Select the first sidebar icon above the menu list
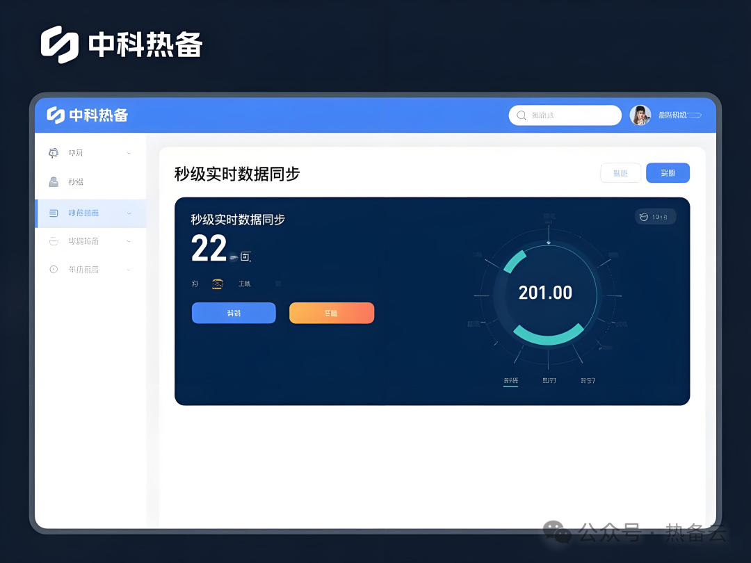Screen dimensions: 751x563 [x=53, y=152]
